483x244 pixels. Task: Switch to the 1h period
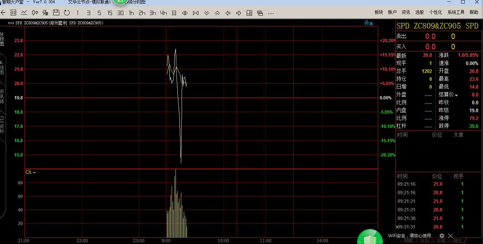(x=131, y=13)
